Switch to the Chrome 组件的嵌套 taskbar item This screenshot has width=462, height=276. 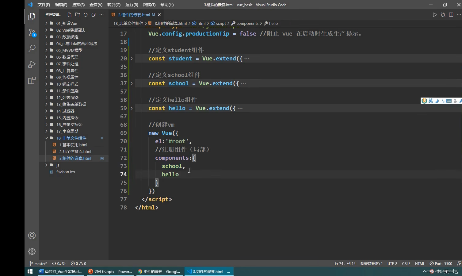click(x=159, y=271)
